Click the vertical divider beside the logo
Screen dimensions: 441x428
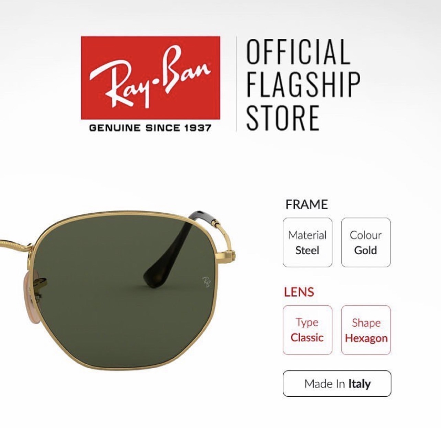[x=236, y=83]
